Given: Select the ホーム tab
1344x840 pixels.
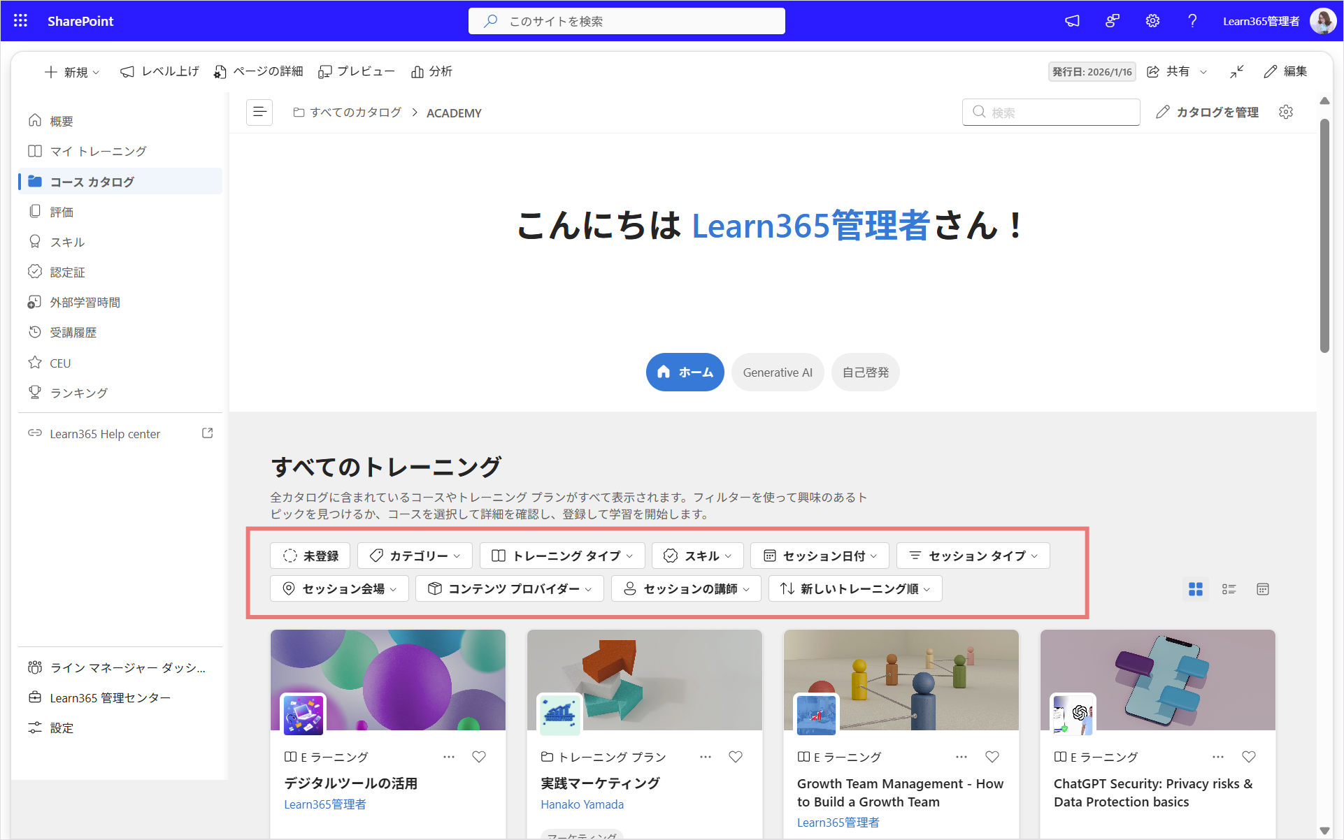Looking at the screenshot, I should pyautogui.click(x=685, y=372).
